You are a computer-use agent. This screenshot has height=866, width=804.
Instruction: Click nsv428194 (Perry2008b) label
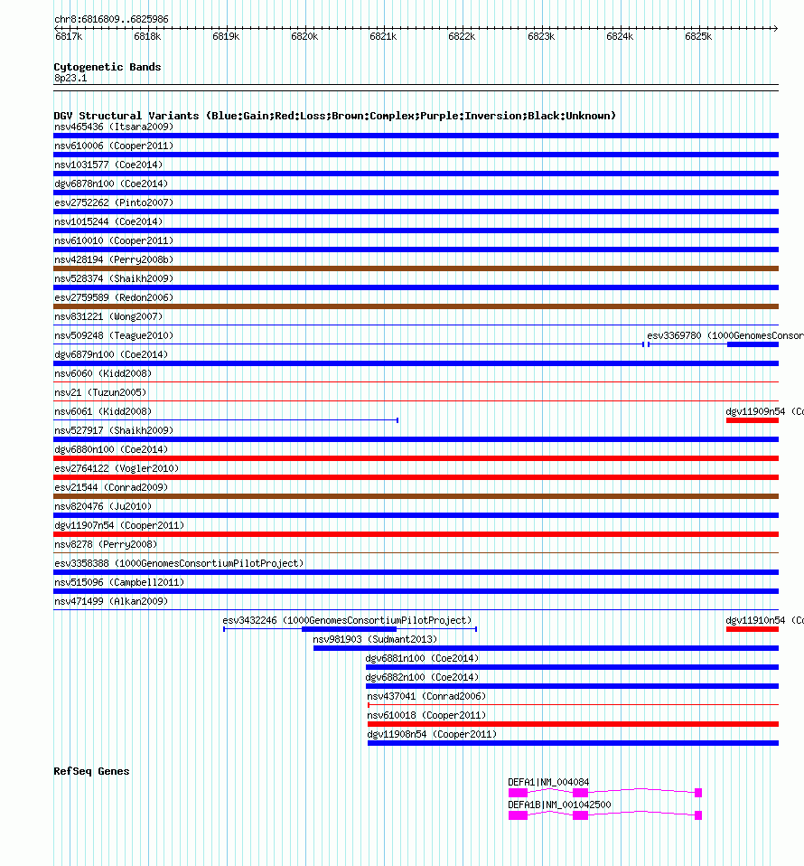pyautogui.click(x=114, y=259)
